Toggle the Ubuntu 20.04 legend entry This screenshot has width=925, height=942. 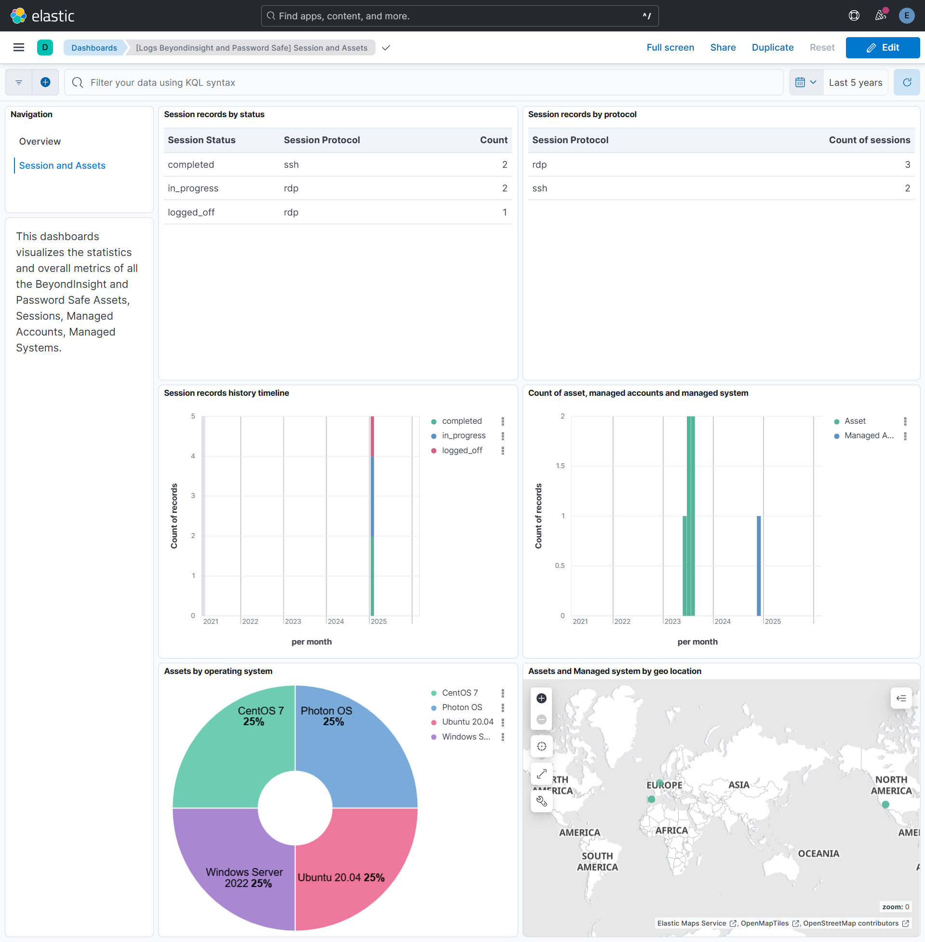click(x=468, y=722)
